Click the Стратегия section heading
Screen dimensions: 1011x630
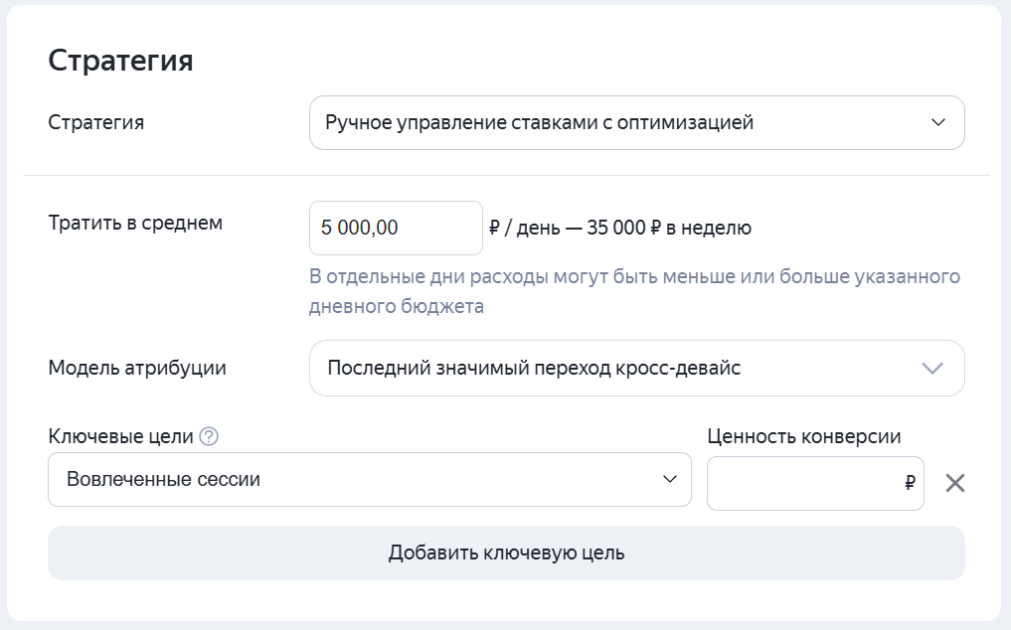click(120, 60)
